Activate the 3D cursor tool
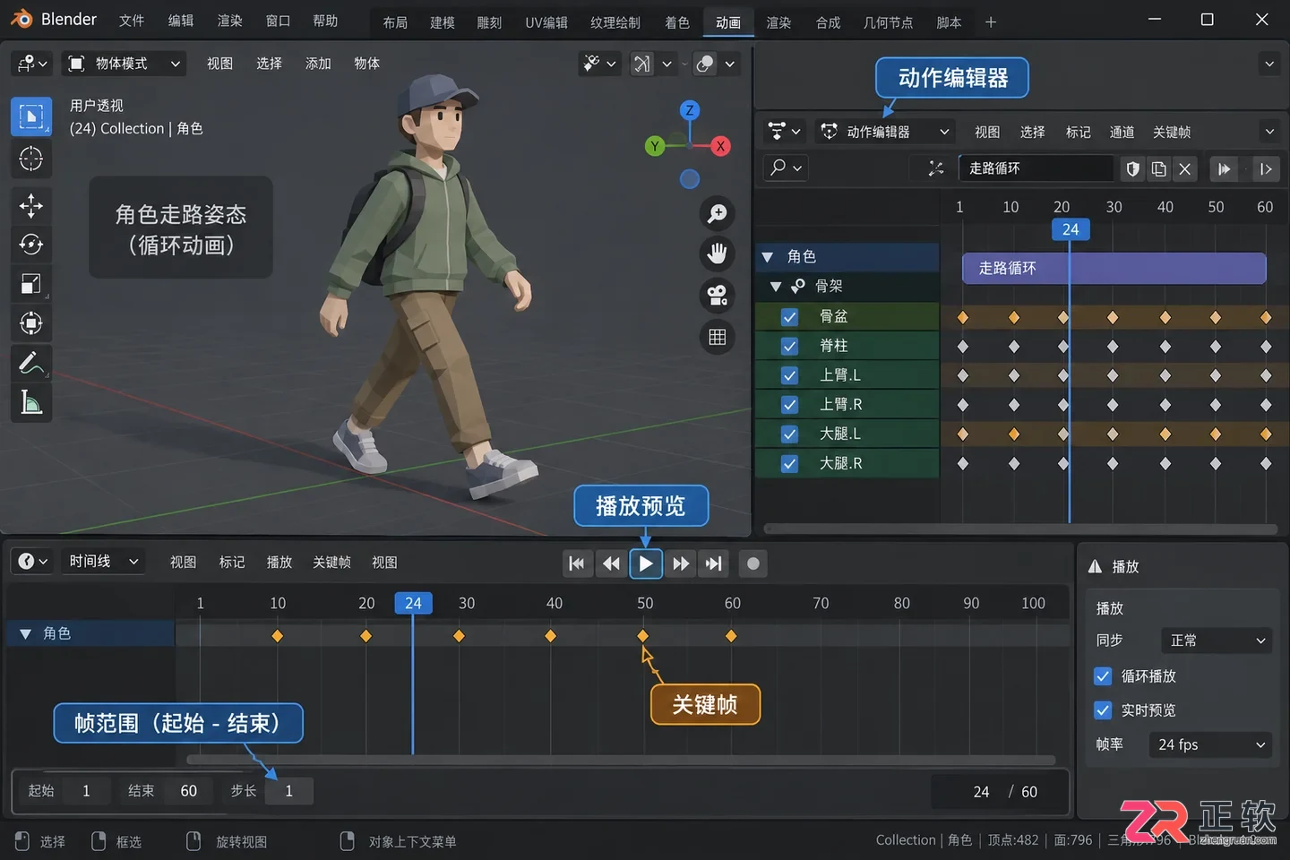1290x860 pixels. point(31,159)
